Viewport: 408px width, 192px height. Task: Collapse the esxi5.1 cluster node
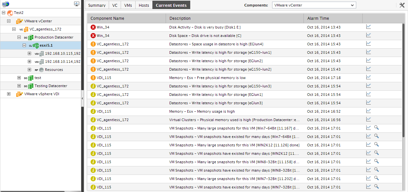click(24, 45)
